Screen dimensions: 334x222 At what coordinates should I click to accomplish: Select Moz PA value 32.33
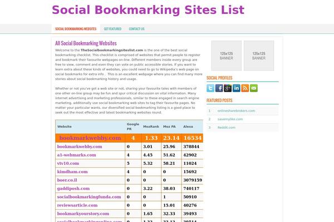(x=169, y=214)
